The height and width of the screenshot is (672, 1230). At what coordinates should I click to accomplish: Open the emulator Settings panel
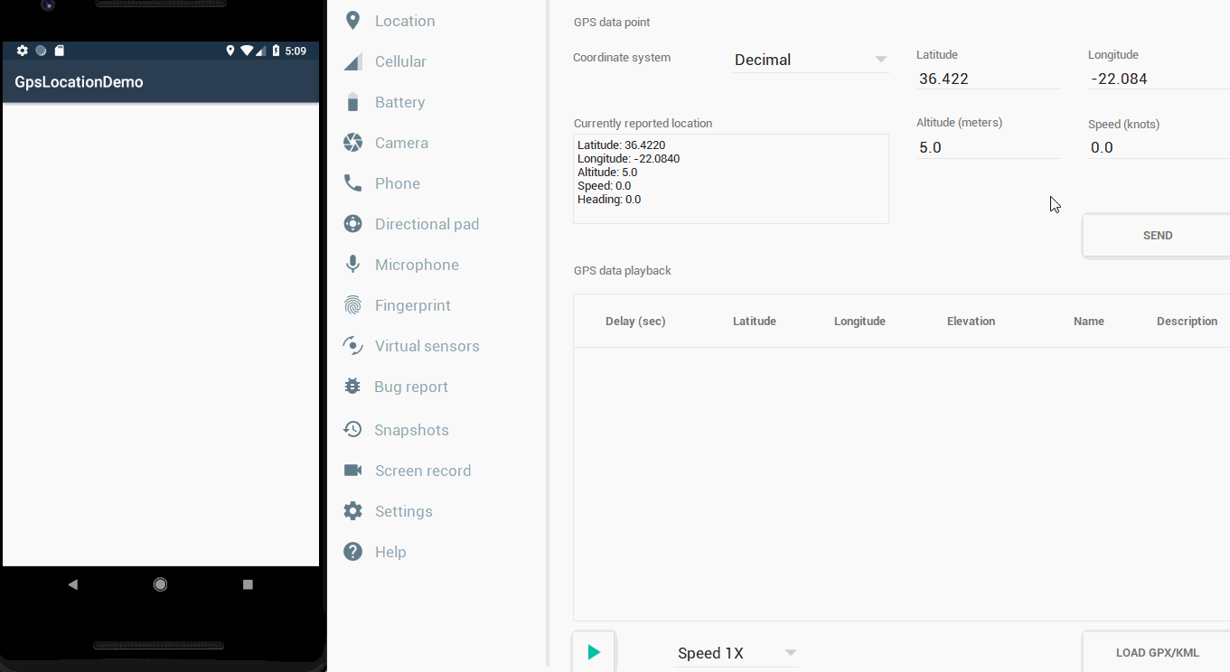click(x=404, y=510)
